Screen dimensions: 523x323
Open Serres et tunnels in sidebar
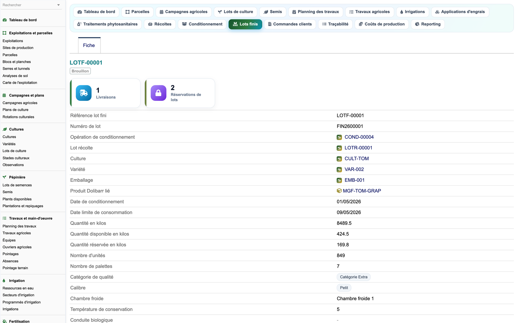coord(16,69)
